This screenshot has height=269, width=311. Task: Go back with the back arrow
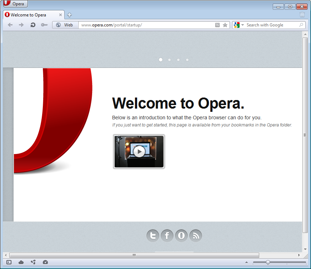[x=10, y=25]
